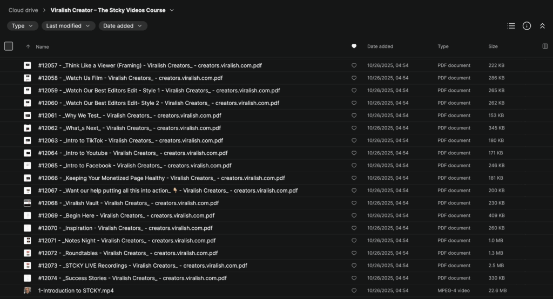Favorite the #12060 Editors Edit Style 2 file

pos(354,103)
